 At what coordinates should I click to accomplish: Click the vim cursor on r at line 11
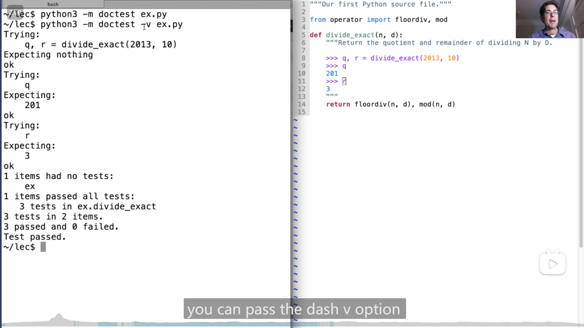pos(344,81)
